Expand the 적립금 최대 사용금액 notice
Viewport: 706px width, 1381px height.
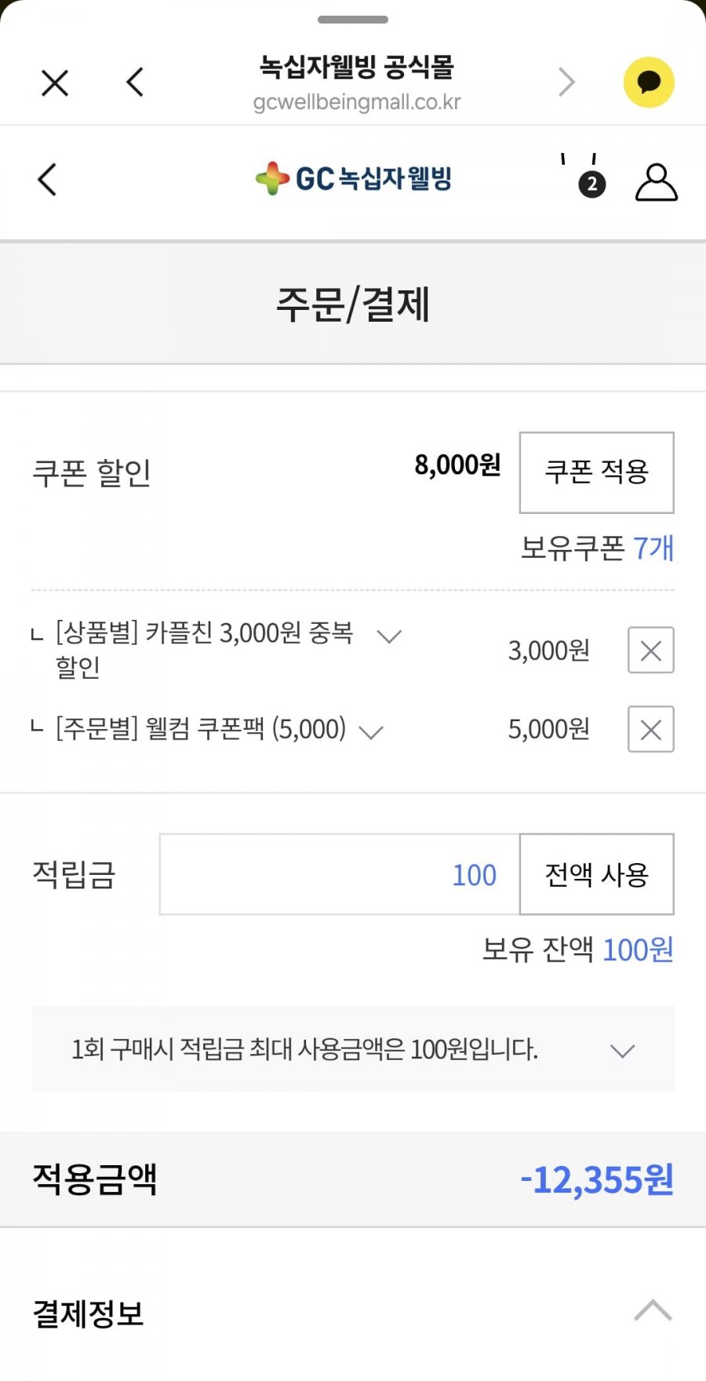pos(622,1050)
